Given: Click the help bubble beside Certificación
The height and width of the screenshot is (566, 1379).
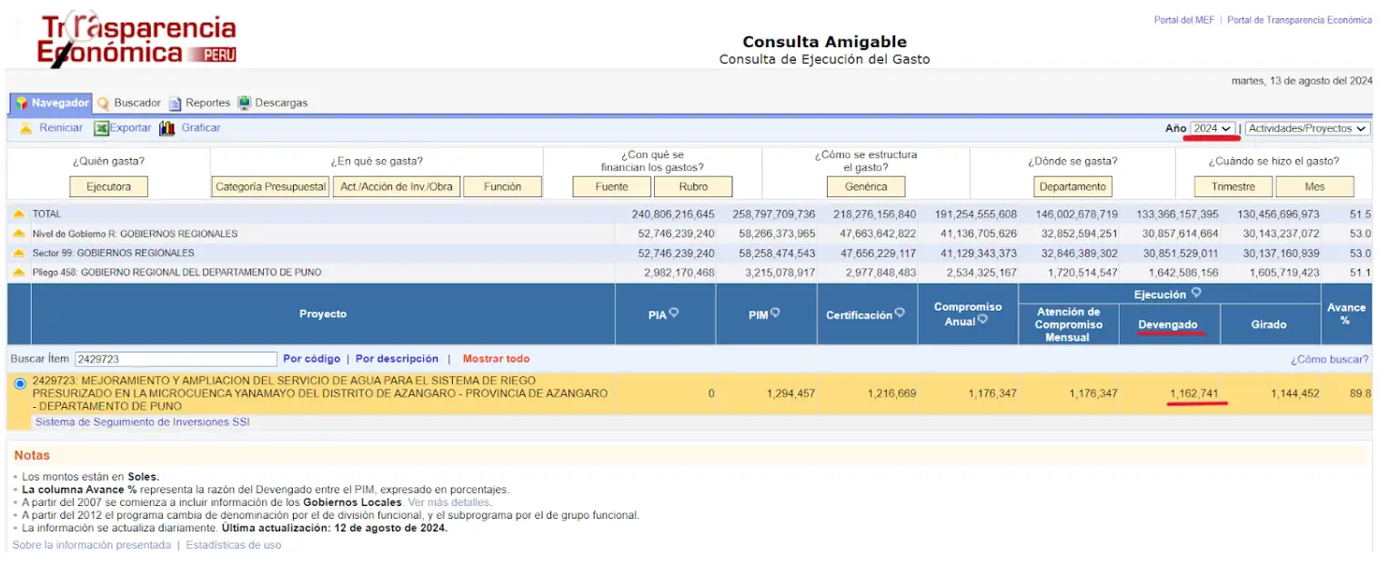Looking at the screenshot, I should pos(900,313).
